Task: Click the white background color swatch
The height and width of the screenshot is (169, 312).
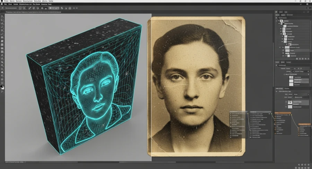Action: pos(3,88)
